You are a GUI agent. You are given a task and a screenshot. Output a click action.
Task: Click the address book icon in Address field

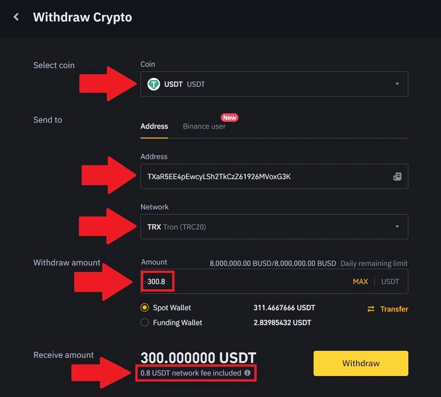[397, 176]
